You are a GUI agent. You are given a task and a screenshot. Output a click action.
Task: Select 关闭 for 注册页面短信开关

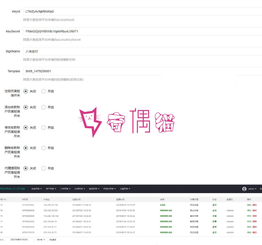[x=25, y=91]
